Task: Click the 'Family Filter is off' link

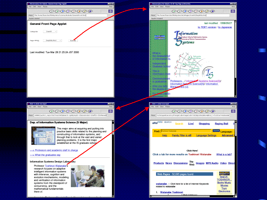Action: coord(182,135)
